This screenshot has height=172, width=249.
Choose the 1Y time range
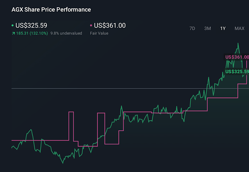(223, 28)
